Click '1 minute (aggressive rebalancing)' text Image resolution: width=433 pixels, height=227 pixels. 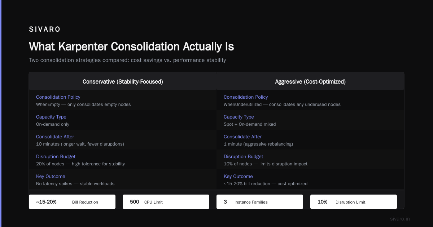point(258,144)
